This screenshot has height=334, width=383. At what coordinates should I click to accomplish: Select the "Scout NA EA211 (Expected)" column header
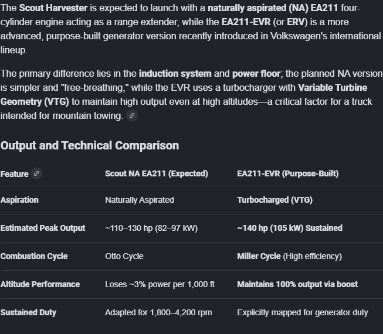(156, 174)
